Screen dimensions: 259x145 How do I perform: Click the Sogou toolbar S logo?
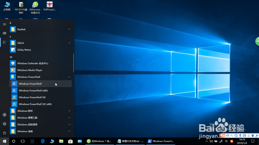222,135
